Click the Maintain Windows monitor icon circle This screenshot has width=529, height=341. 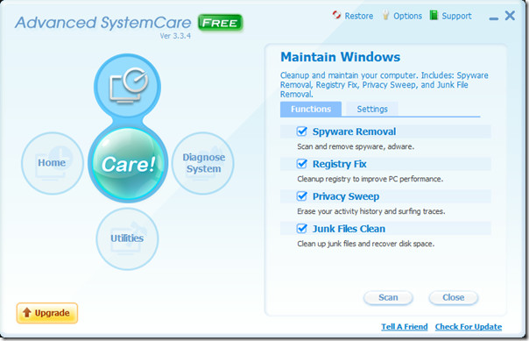[127, 87]
